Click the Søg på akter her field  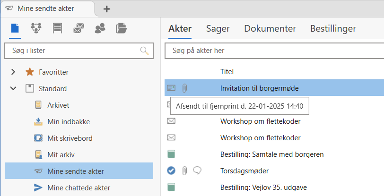(x=274, y=51)
